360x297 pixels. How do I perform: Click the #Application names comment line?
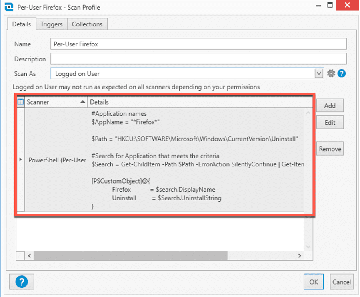(119, 114)
